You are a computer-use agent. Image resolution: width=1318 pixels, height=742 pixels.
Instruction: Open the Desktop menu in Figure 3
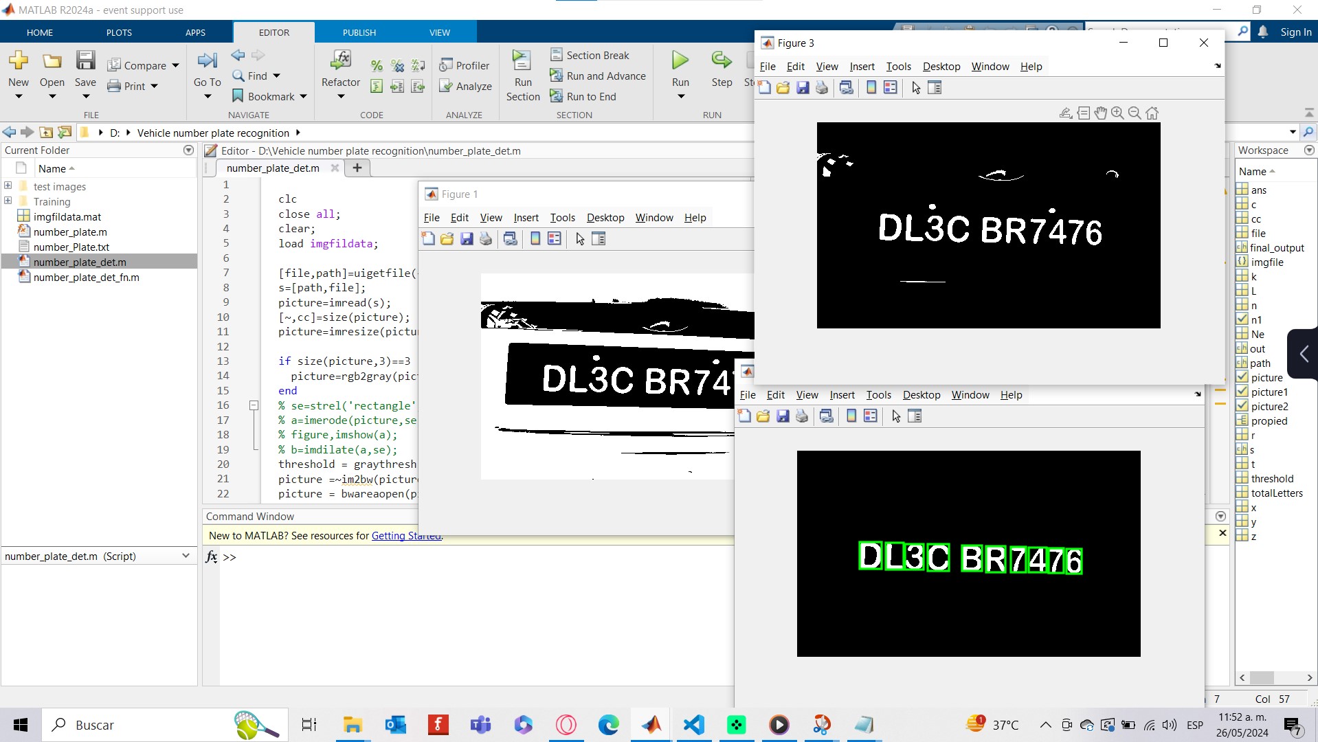click(x=941, y=67)
